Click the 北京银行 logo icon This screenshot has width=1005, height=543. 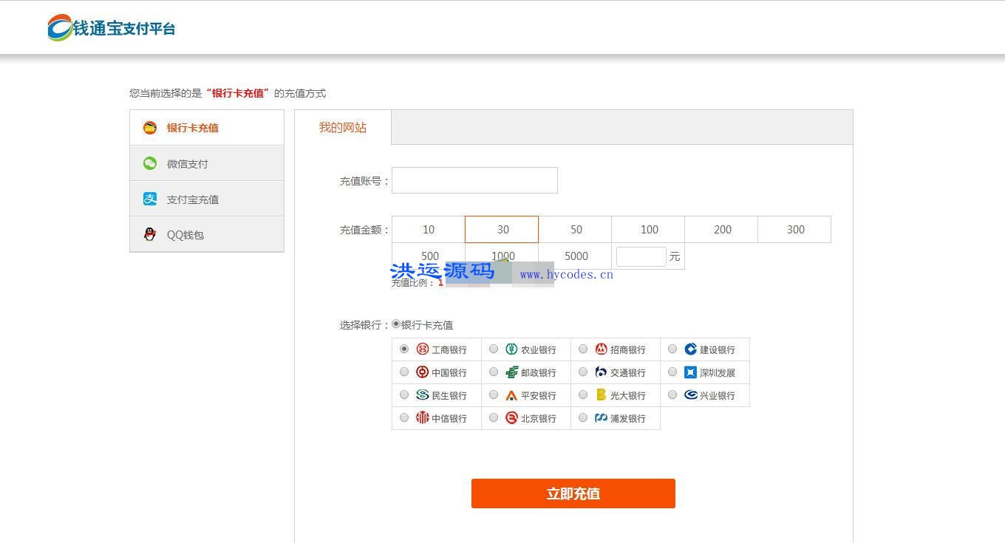[x=511, y=417]
